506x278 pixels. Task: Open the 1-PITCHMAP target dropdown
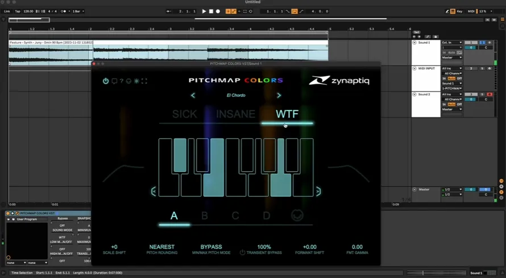[x=452, y=88]
